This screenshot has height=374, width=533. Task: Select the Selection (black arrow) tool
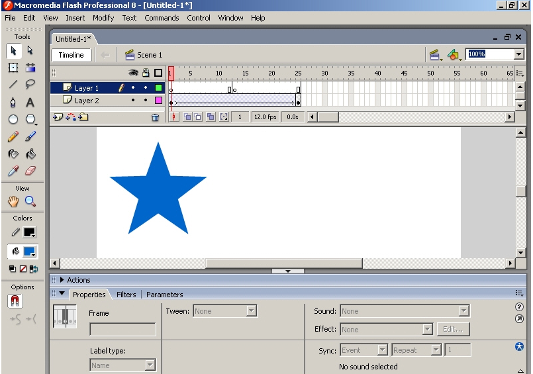[x=14, y=51]
